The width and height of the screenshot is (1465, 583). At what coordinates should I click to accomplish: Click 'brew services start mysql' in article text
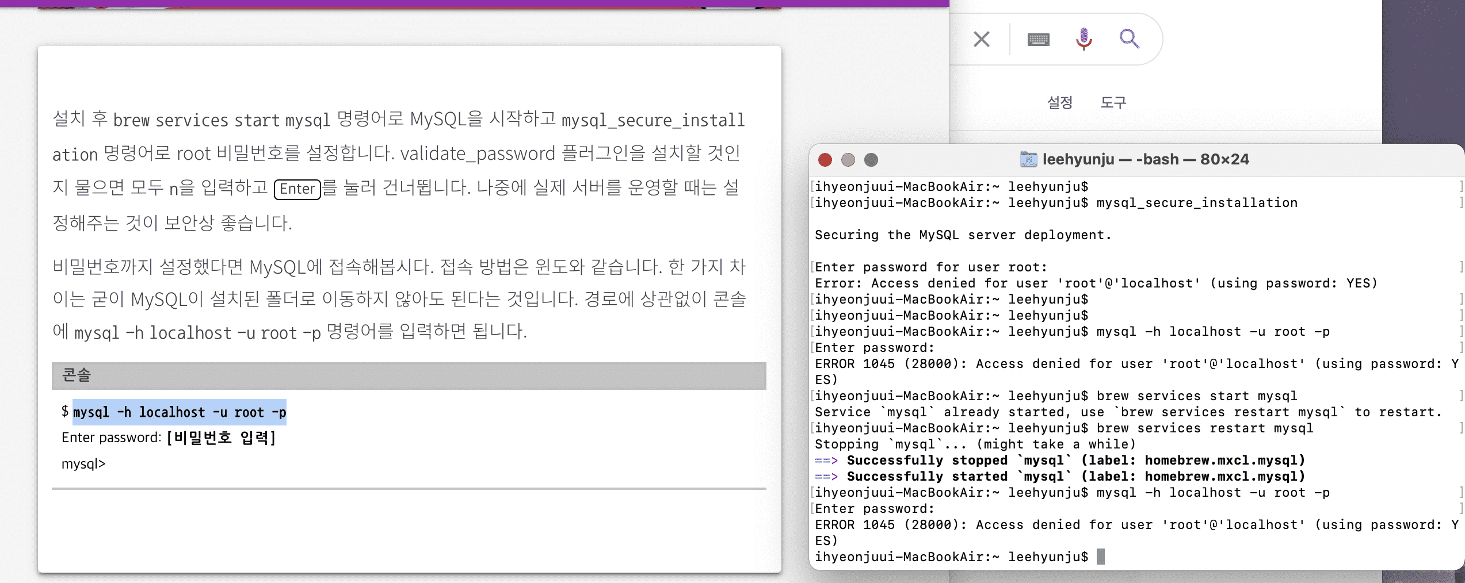coord(222,120)
